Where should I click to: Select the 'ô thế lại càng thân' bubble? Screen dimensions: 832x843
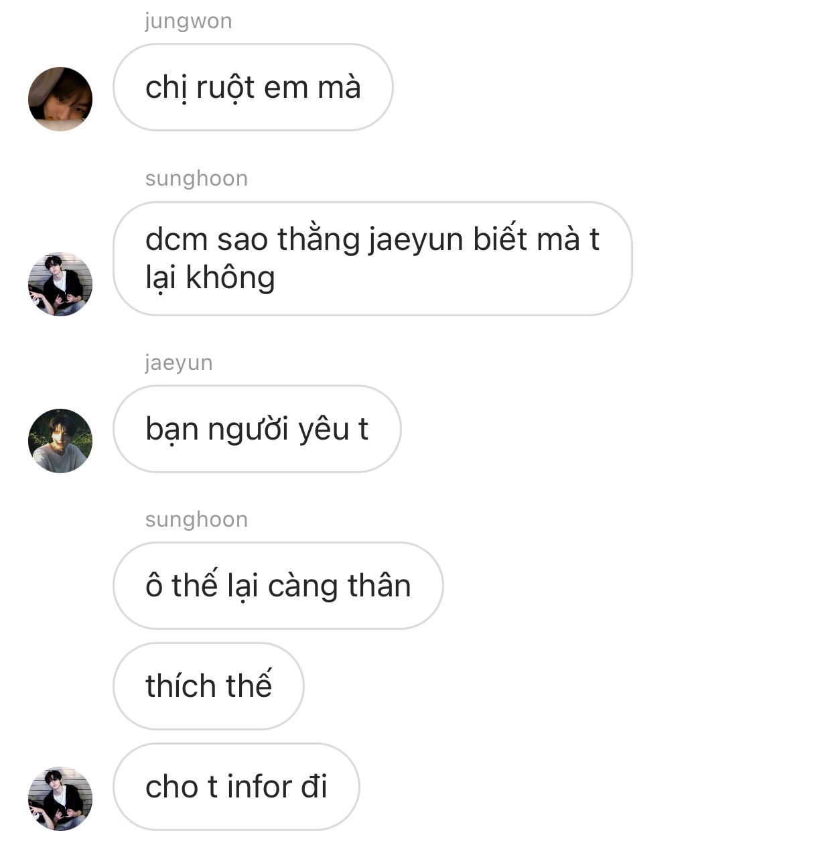pyautogui.click(x=278, y=586)
